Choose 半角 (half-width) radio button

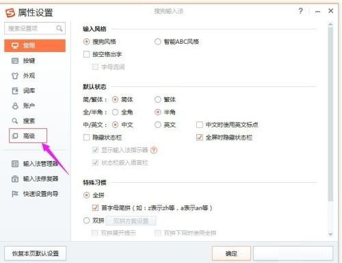[158, 112]
